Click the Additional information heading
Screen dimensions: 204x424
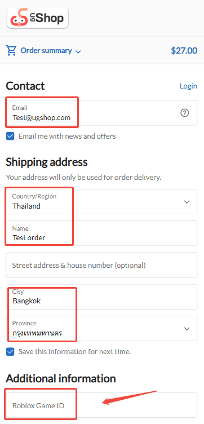(x=61, y=378)
